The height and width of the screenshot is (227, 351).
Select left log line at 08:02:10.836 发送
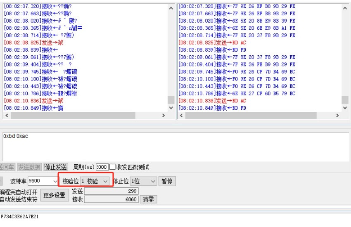(x=33, y=101)
